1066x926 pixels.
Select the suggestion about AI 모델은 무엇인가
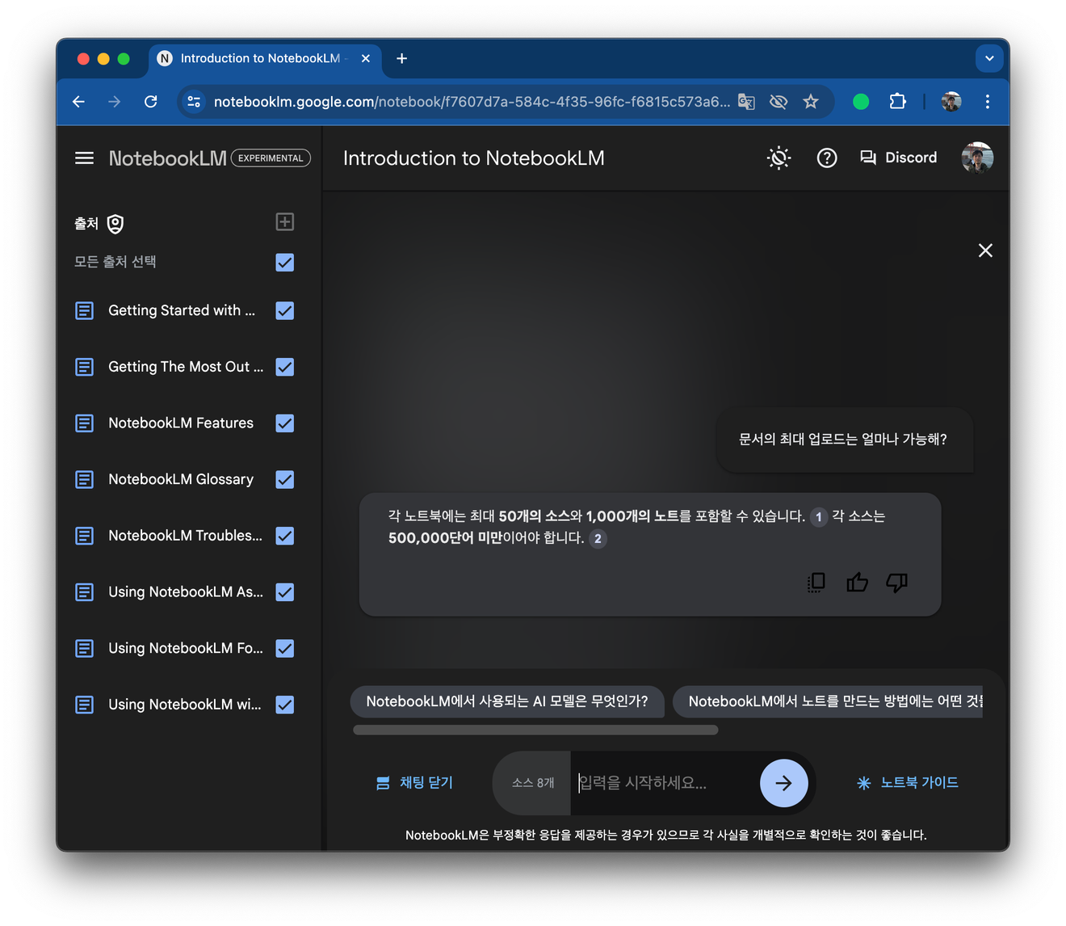click(x=507, y=701)
